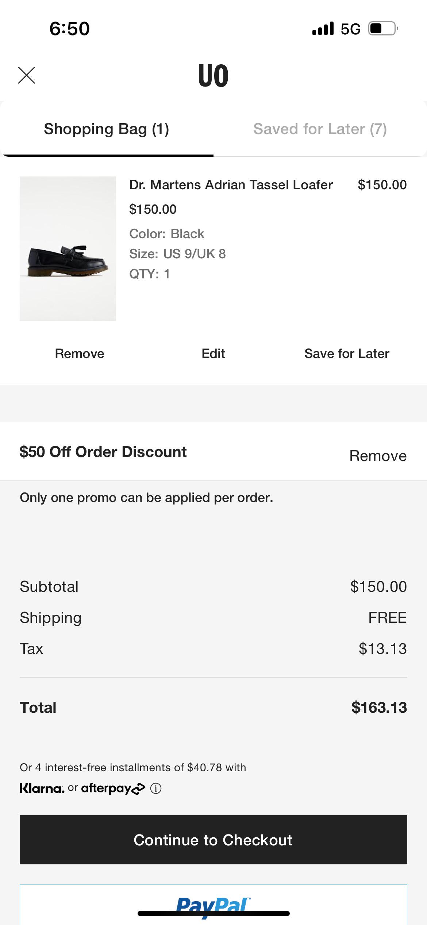Switch to the Saved for Later tab
The width and height of the screenshot is (427, 925).
tap(320, 129)
